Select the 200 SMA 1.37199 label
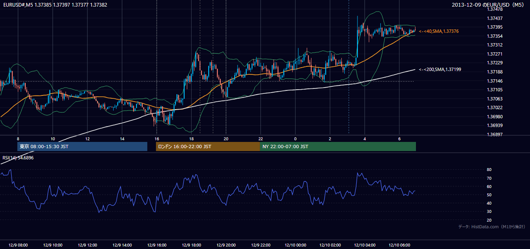 click(440, 69)
